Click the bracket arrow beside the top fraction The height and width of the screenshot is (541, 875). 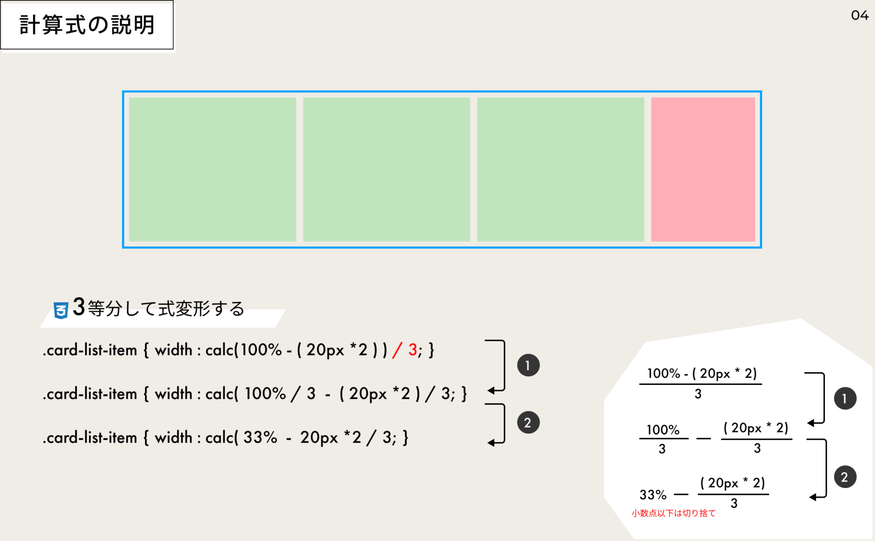[818, 398]
